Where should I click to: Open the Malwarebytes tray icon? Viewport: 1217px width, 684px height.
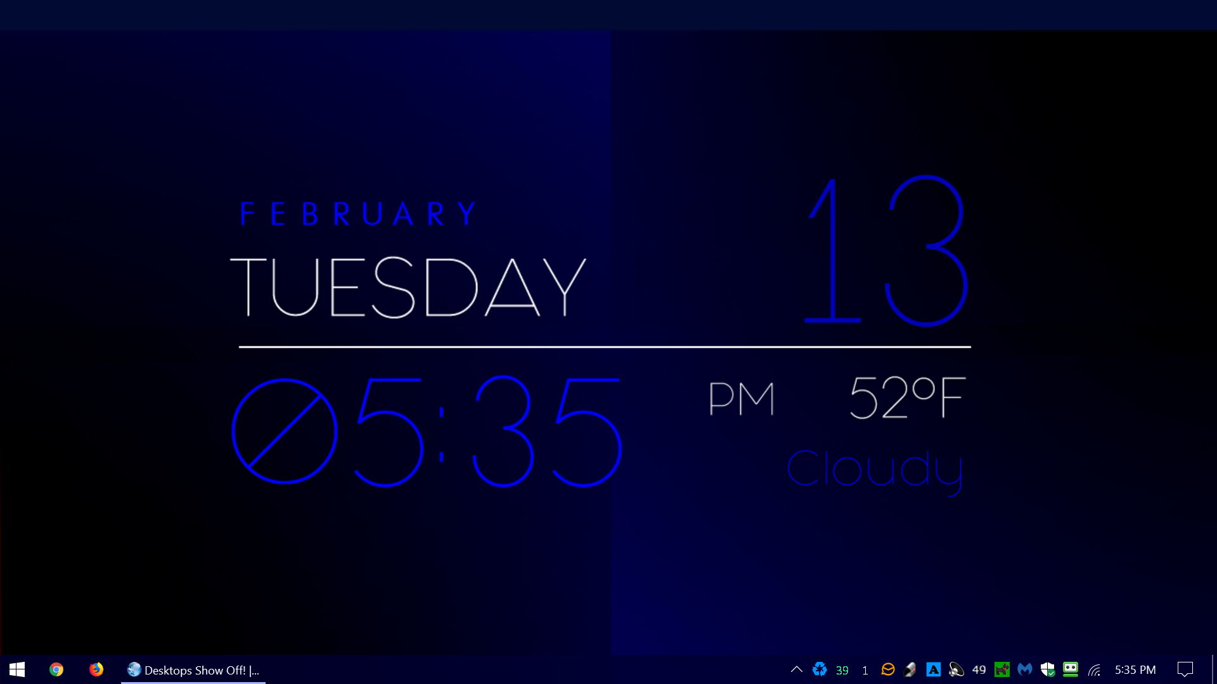1024,669
